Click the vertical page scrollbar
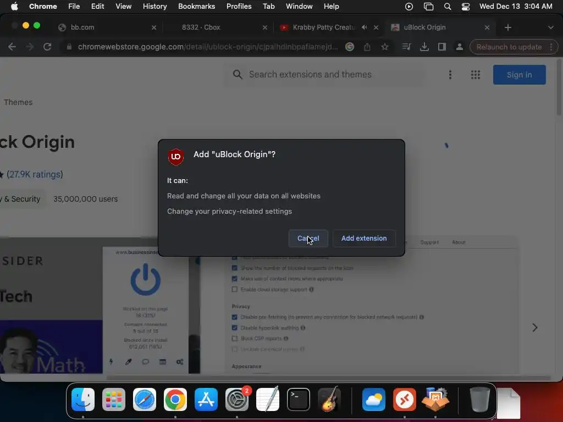Screen dimensions: 563x422 point(559,88)
